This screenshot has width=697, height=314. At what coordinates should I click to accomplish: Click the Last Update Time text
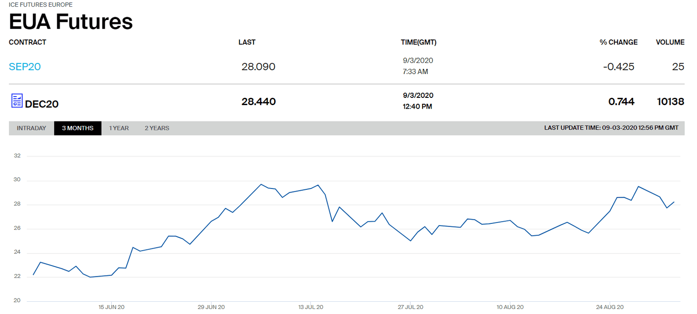(x=611, y=128)
